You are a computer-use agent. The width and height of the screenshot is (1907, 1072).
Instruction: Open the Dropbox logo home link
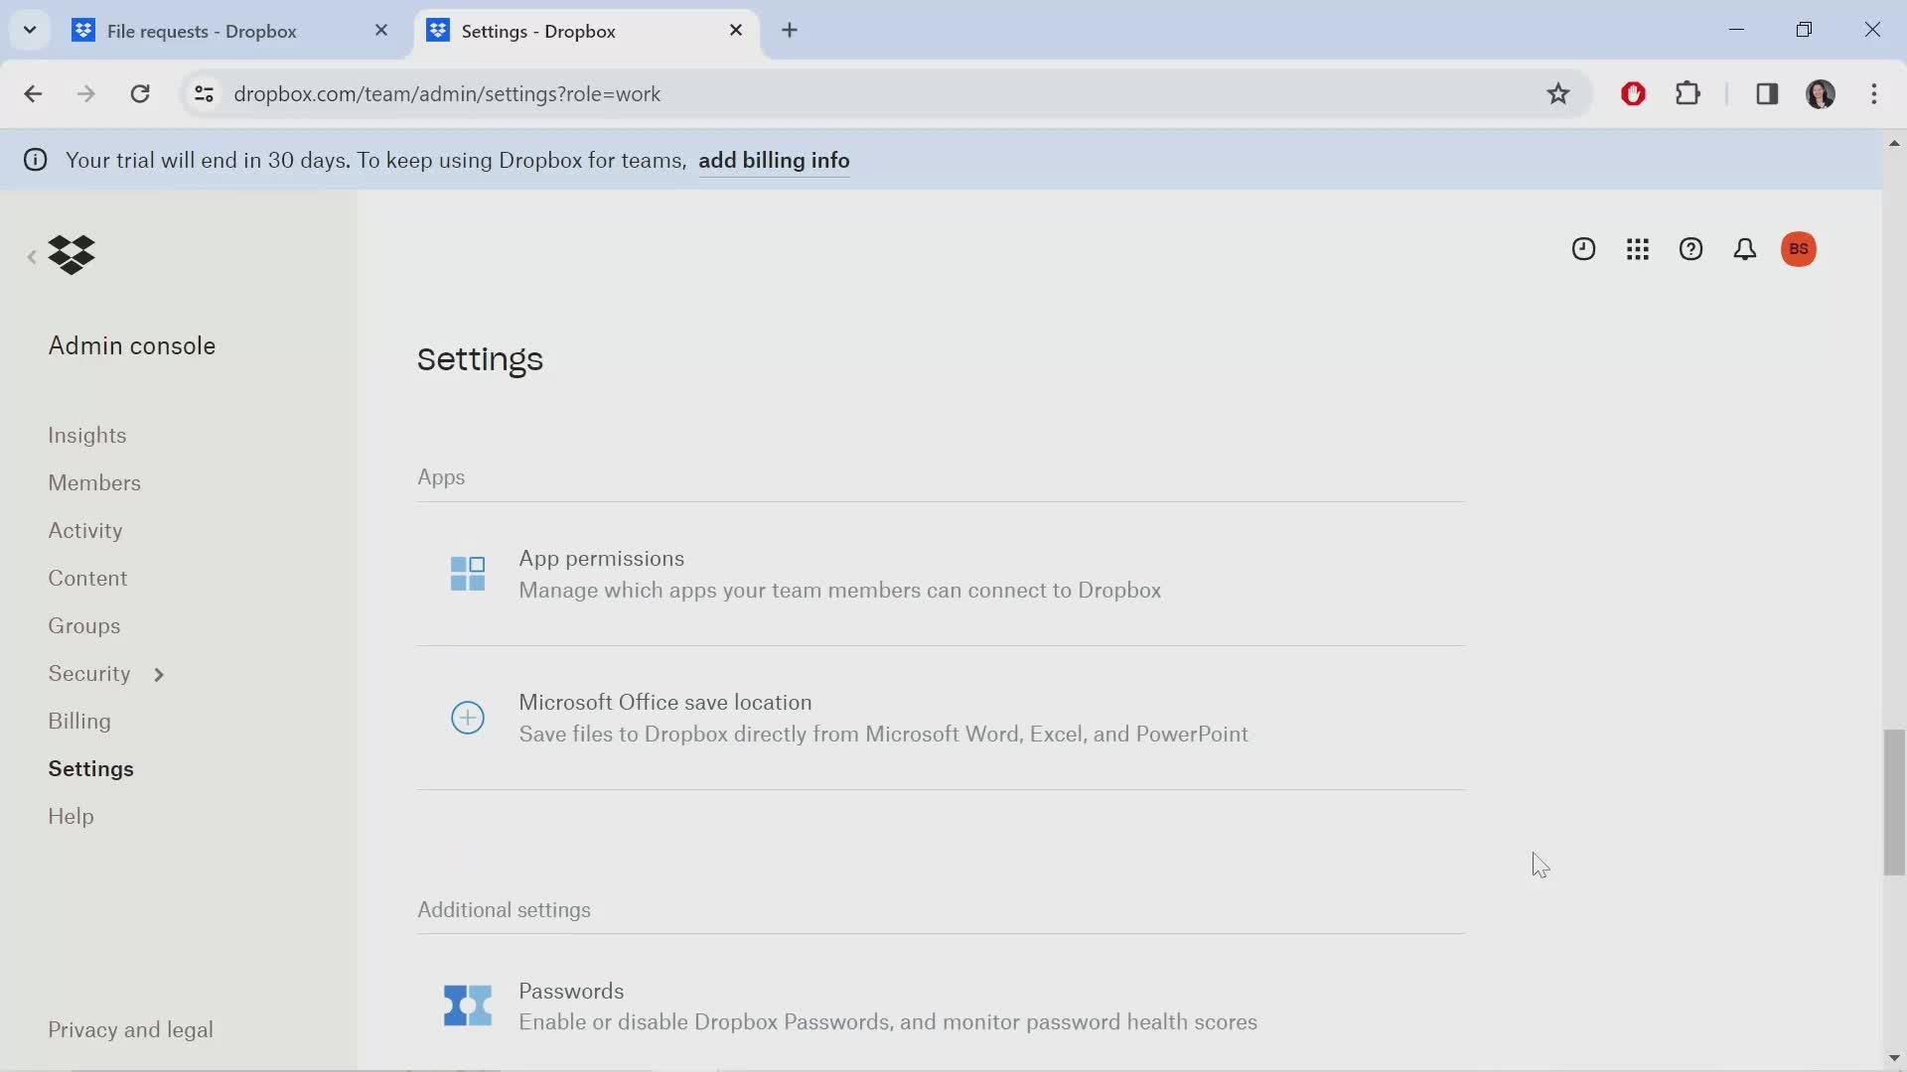click(72, 255)
